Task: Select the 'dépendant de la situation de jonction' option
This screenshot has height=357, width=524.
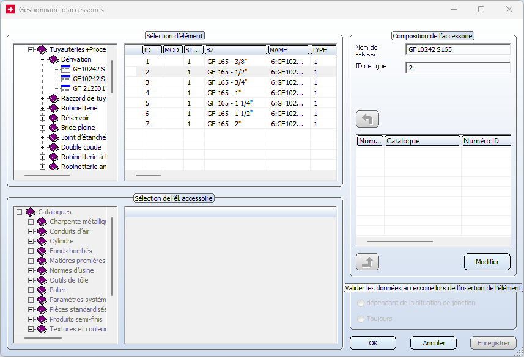Action: tap(361, 303)
